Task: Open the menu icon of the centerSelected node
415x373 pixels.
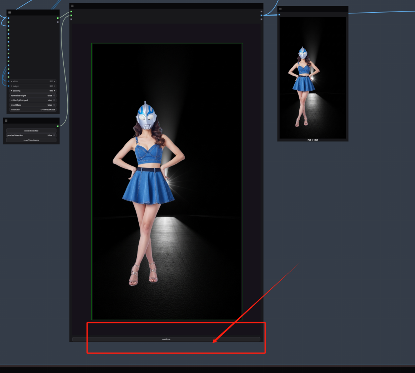Action: tap(6, 121)
